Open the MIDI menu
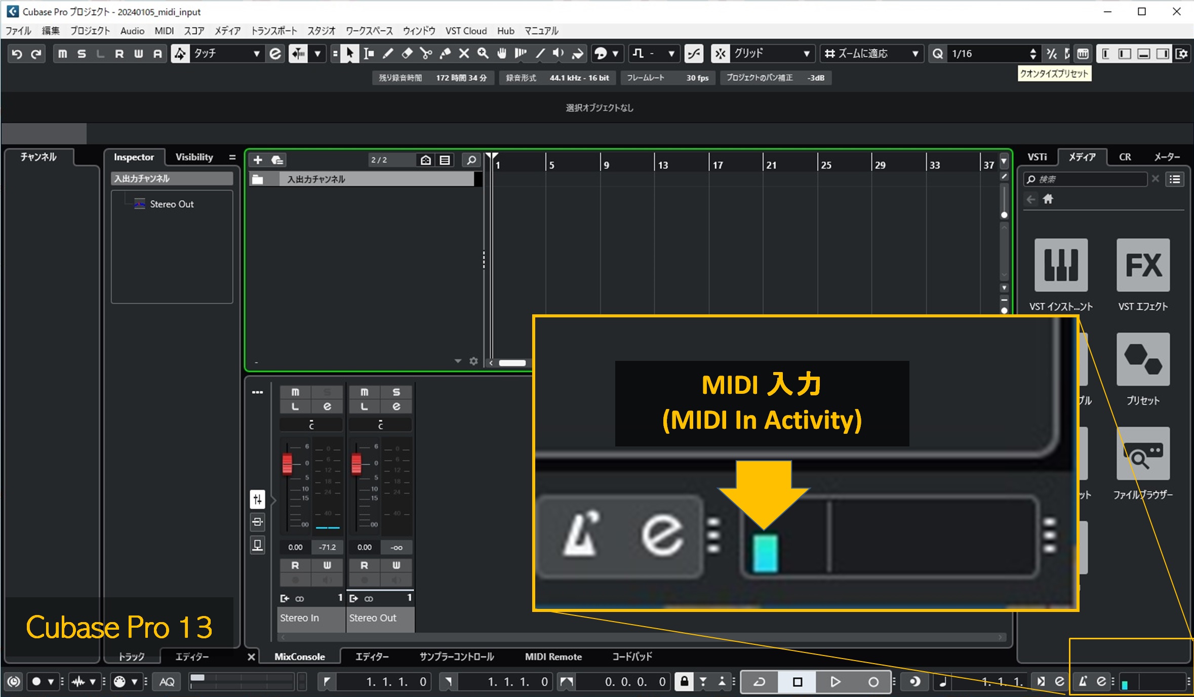Image resolution: width=1194 pixels, height=697 pixels. [x=164, y=31]
